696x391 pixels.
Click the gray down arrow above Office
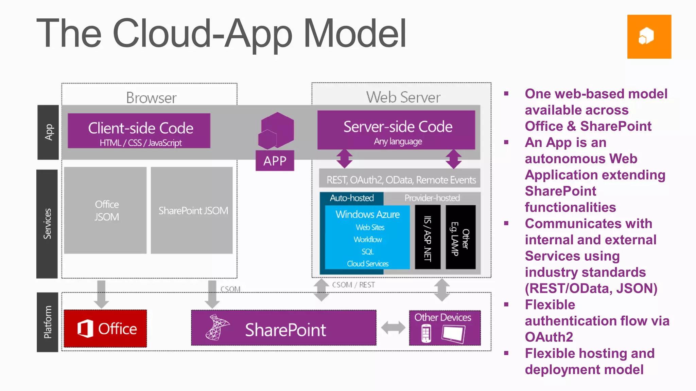tap(101, 294)
